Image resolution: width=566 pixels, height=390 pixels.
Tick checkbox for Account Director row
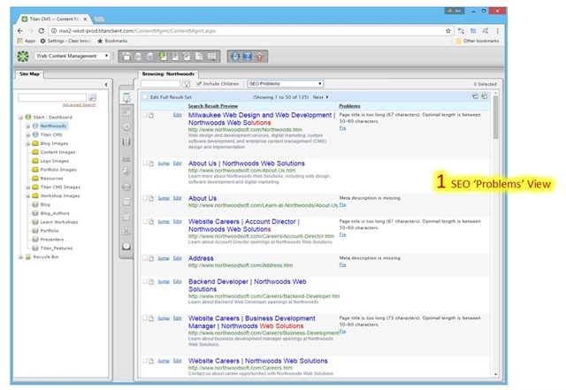pos(145,221)
